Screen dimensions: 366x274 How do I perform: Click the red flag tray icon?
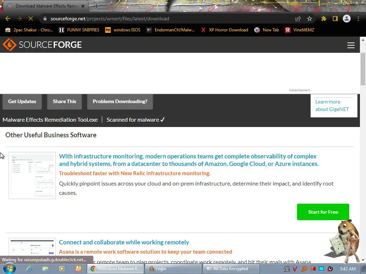(x=313, y=269)
